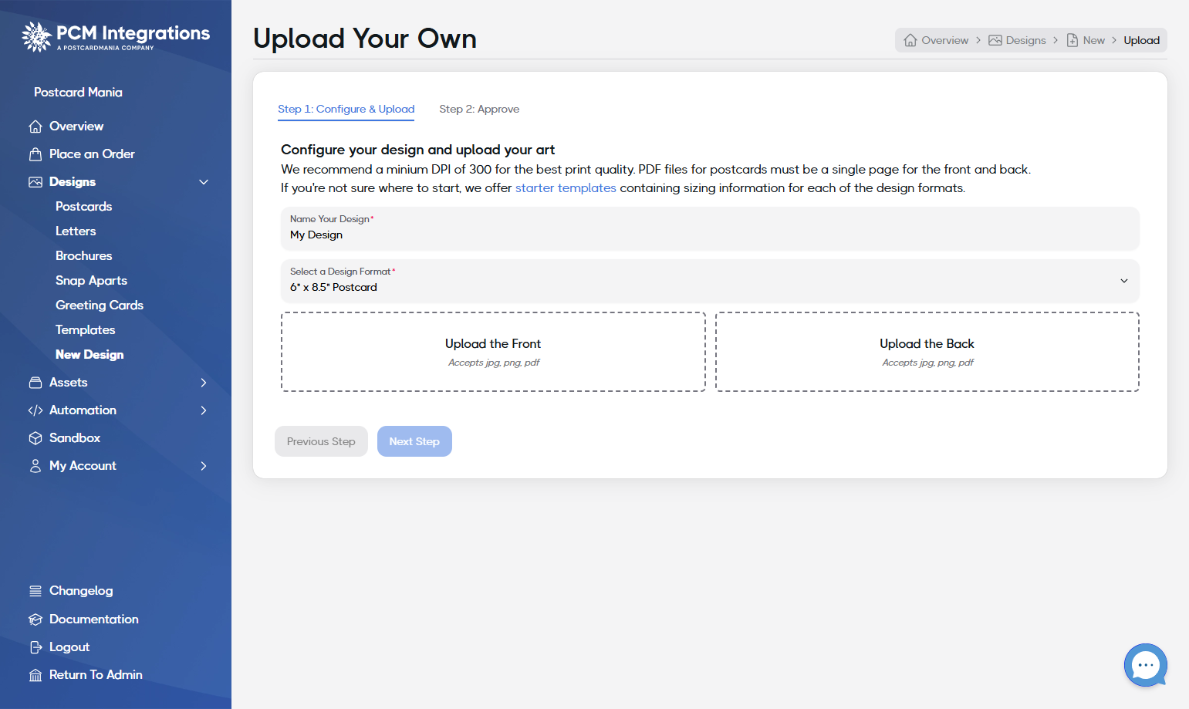1189x709 pixels.
Task: Click the Next Step button
Action: coord(414,441)
